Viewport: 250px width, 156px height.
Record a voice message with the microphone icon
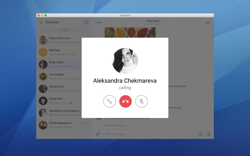tap(208, 134)
